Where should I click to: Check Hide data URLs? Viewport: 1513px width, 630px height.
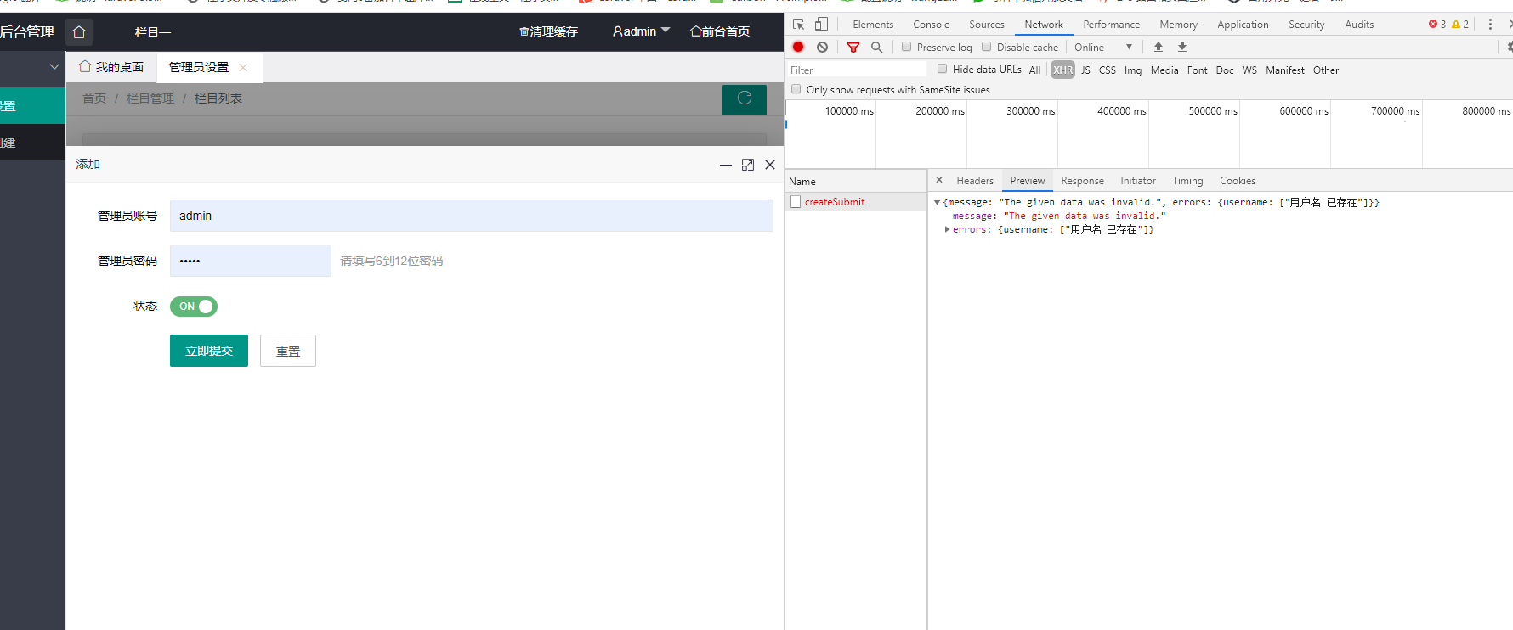(942, 69)
